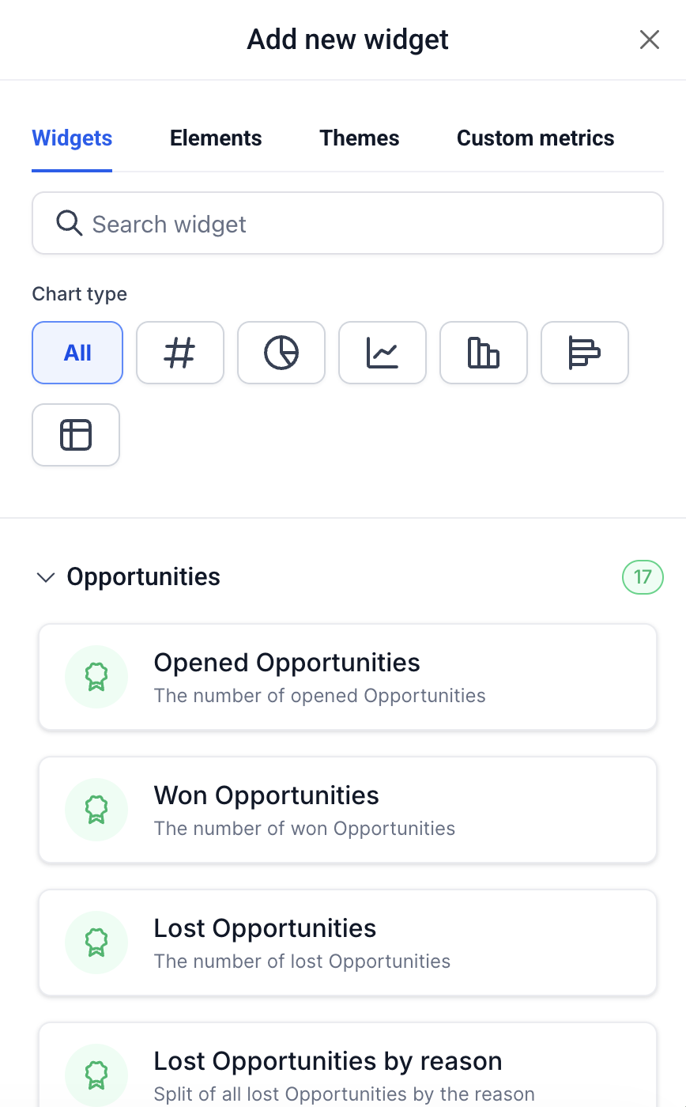Add the Lost Opportunities by reason widget
Screen dimensions: 686x1107
point(348,1065)
